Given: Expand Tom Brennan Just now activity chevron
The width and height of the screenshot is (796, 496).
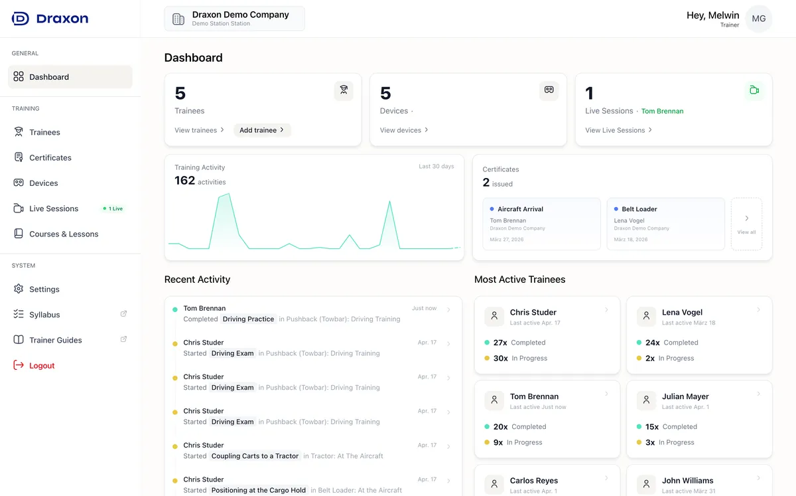Looking at the screenshot, I should pyautogui.click(x=449, y=310).
